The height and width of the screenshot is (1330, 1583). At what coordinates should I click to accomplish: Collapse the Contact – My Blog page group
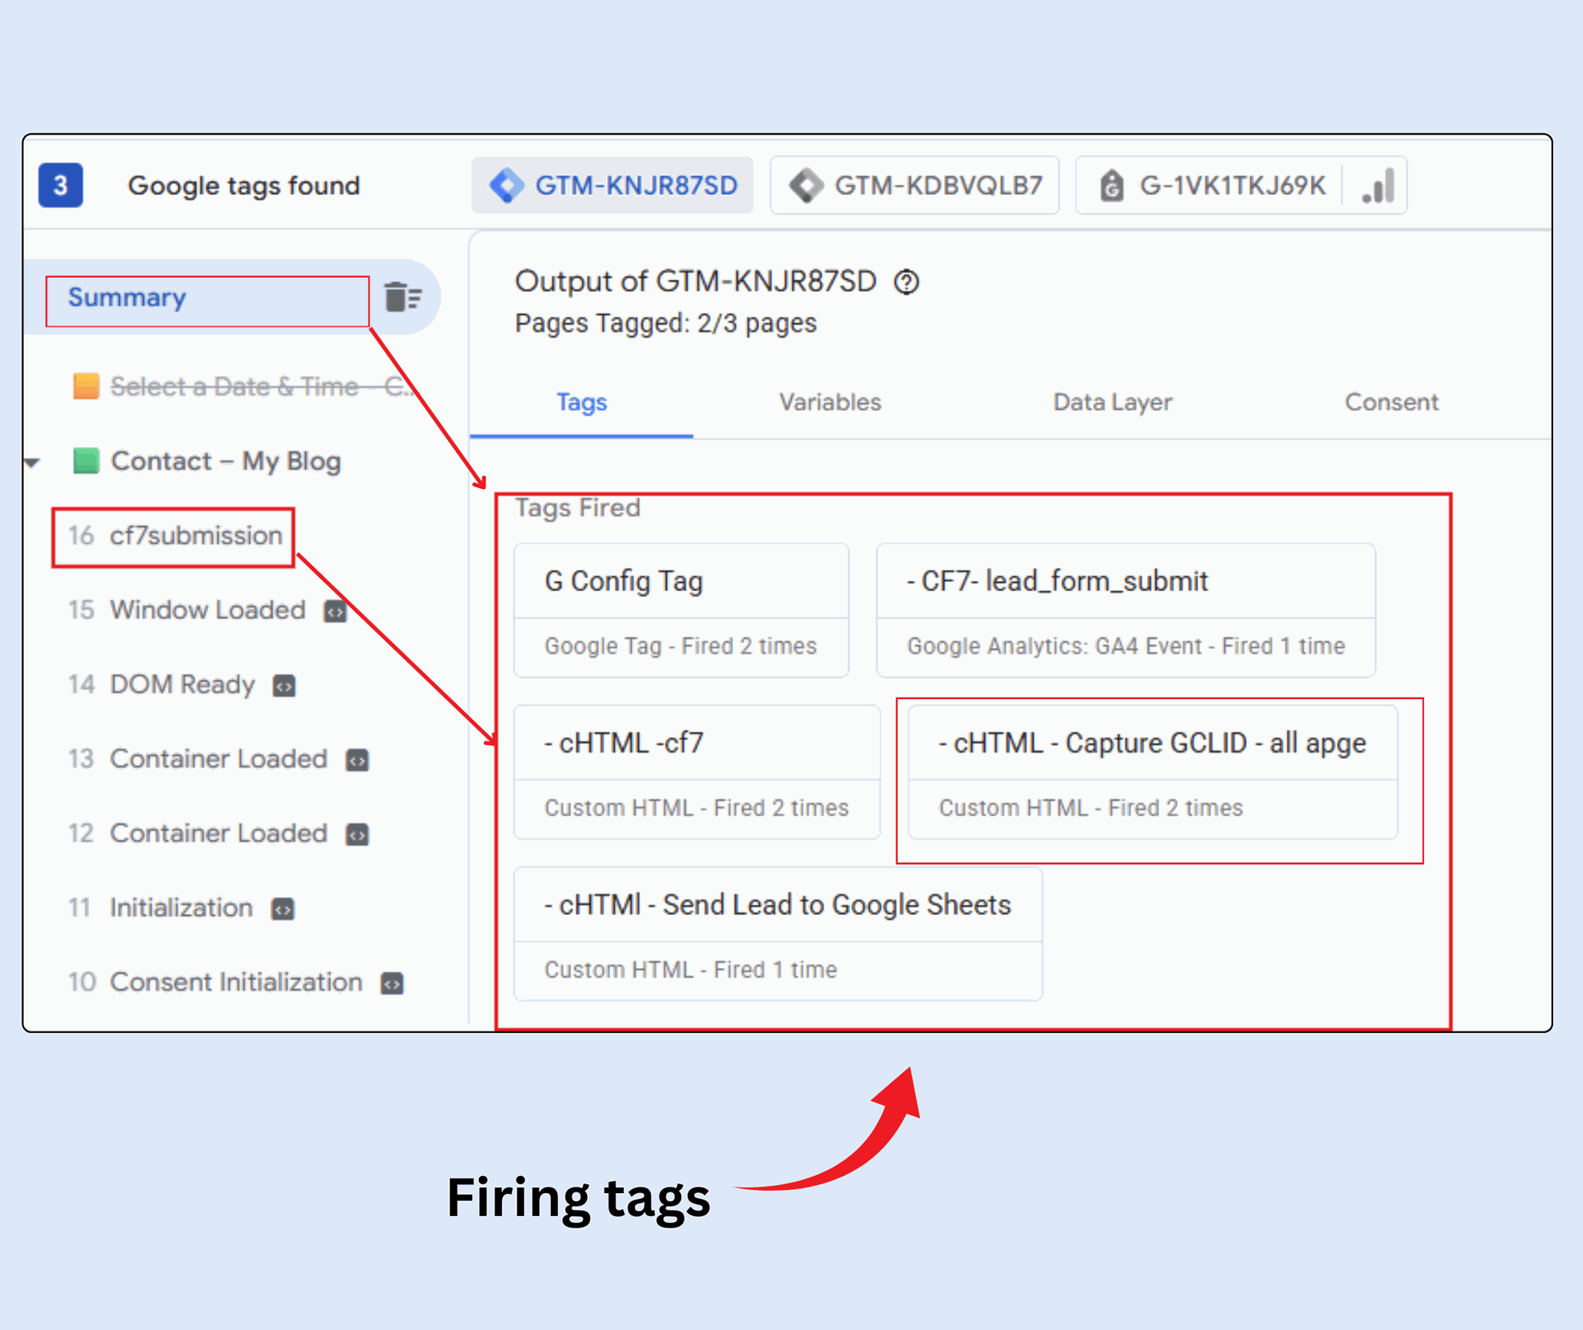pos(33,463)
